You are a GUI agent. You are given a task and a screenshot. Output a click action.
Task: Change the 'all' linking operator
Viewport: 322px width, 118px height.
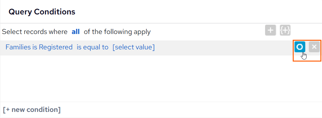76,32
